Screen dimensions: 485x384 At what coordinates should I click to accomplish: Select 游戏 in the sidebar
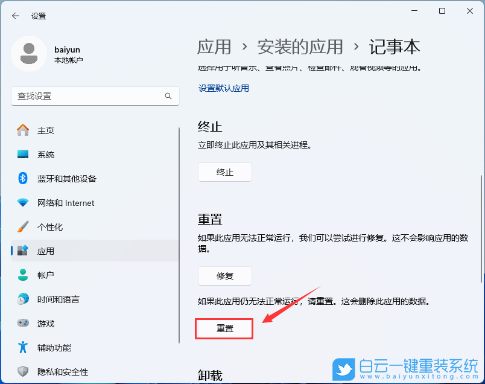45,324
